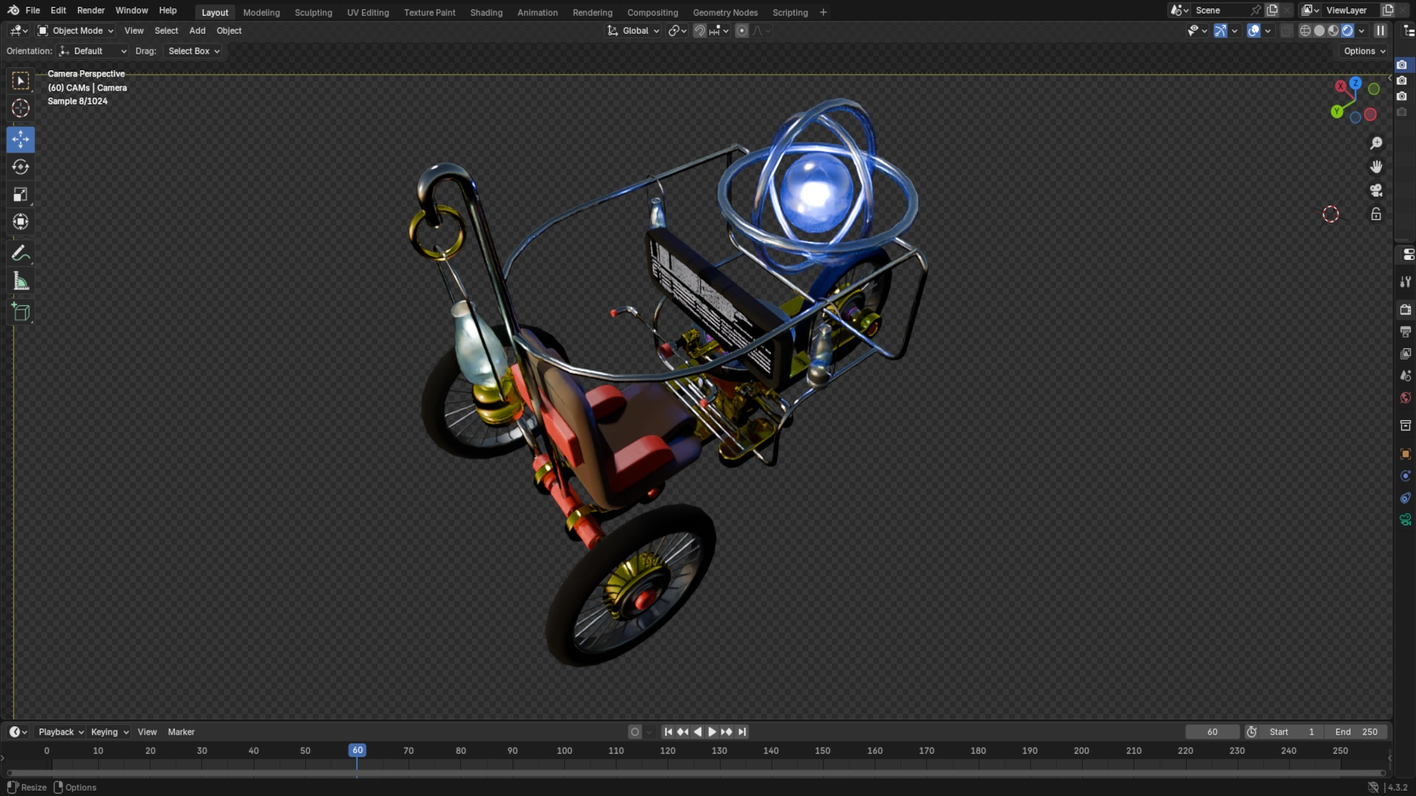This screenshot has height=796, width=1416.
Task: Click the timeline scrollbar at bottom
Action: (x=693, y=773)
